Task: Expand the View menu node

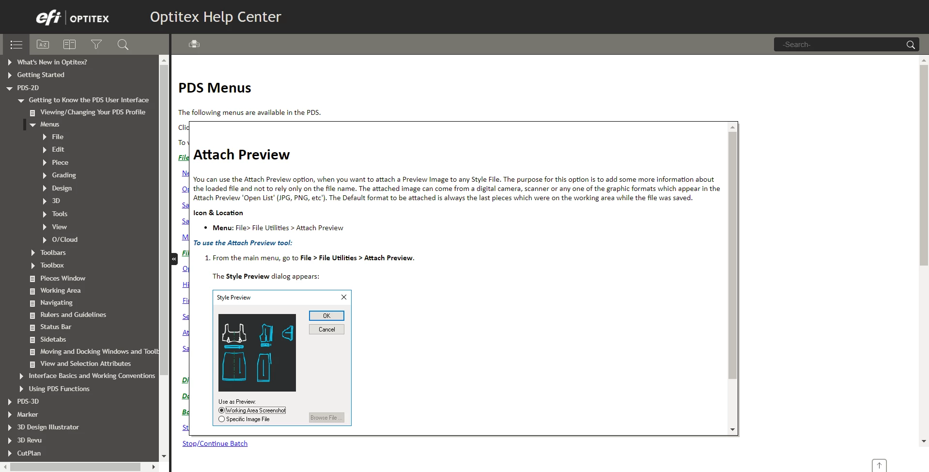Action: (45, 227)
